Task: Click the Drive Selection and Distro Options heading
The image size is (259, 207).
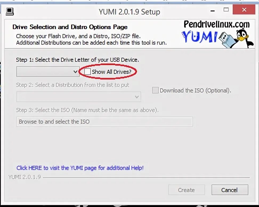Action: click(x=70, y=27)
